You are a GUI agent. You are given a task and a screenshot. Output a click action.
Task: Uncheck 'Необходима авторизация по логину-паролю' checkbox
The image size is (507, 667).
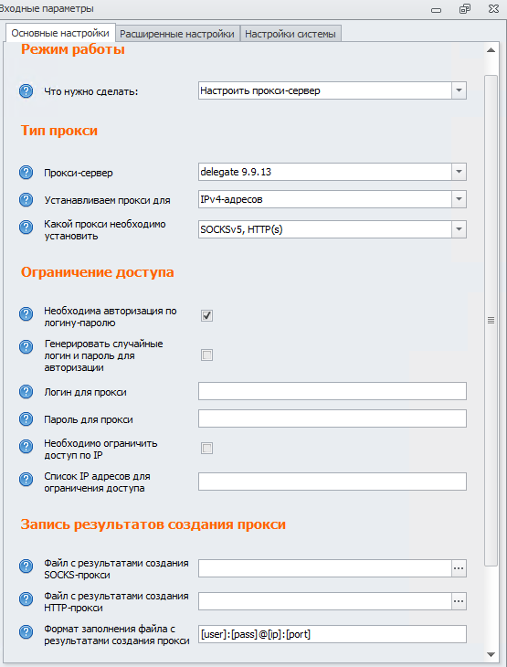[206, 315]
